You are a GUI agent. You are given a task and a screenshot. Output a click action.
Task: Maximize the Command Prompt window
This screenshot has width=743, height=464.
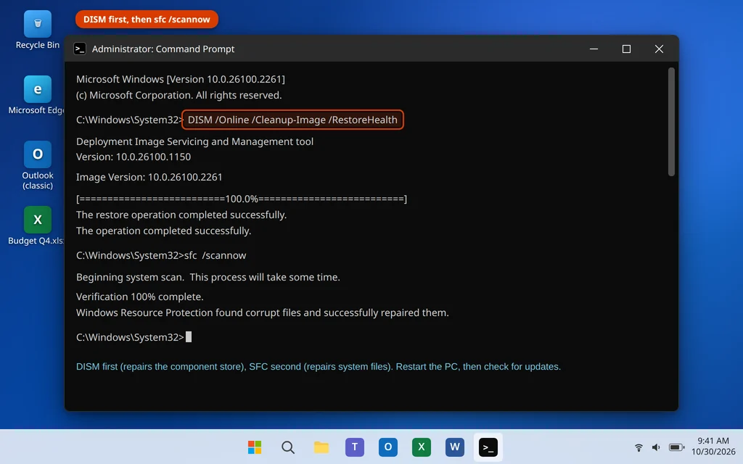pyautogui.click(x=626, y=49)
